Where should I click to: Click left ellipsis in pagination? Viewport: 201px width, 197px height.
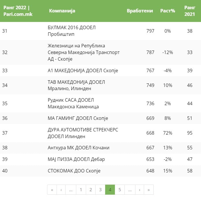[x=71, y=190]
